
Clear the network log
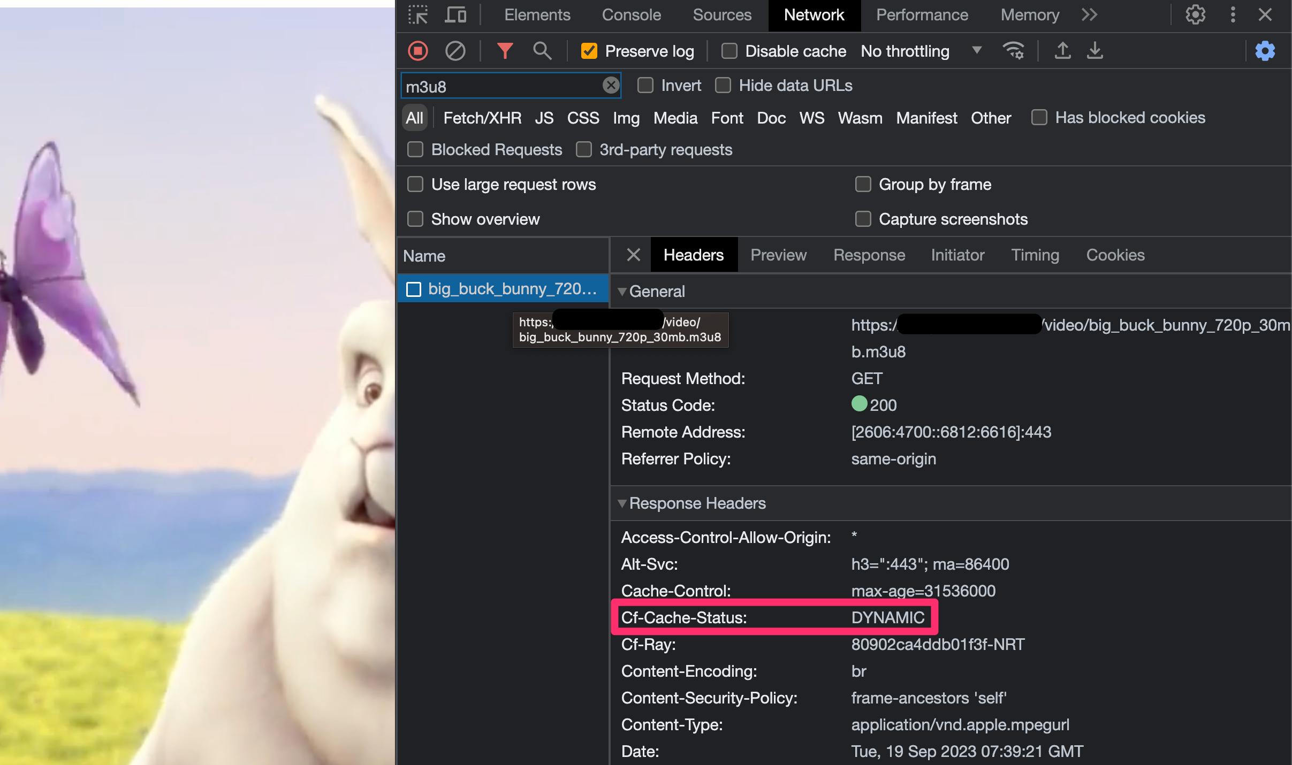(455, 51)
